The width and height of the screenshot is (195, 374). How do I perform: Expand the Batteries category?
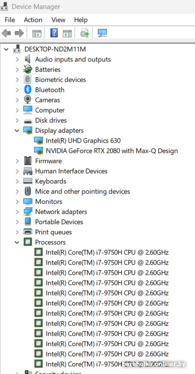(x=17, y=70)
